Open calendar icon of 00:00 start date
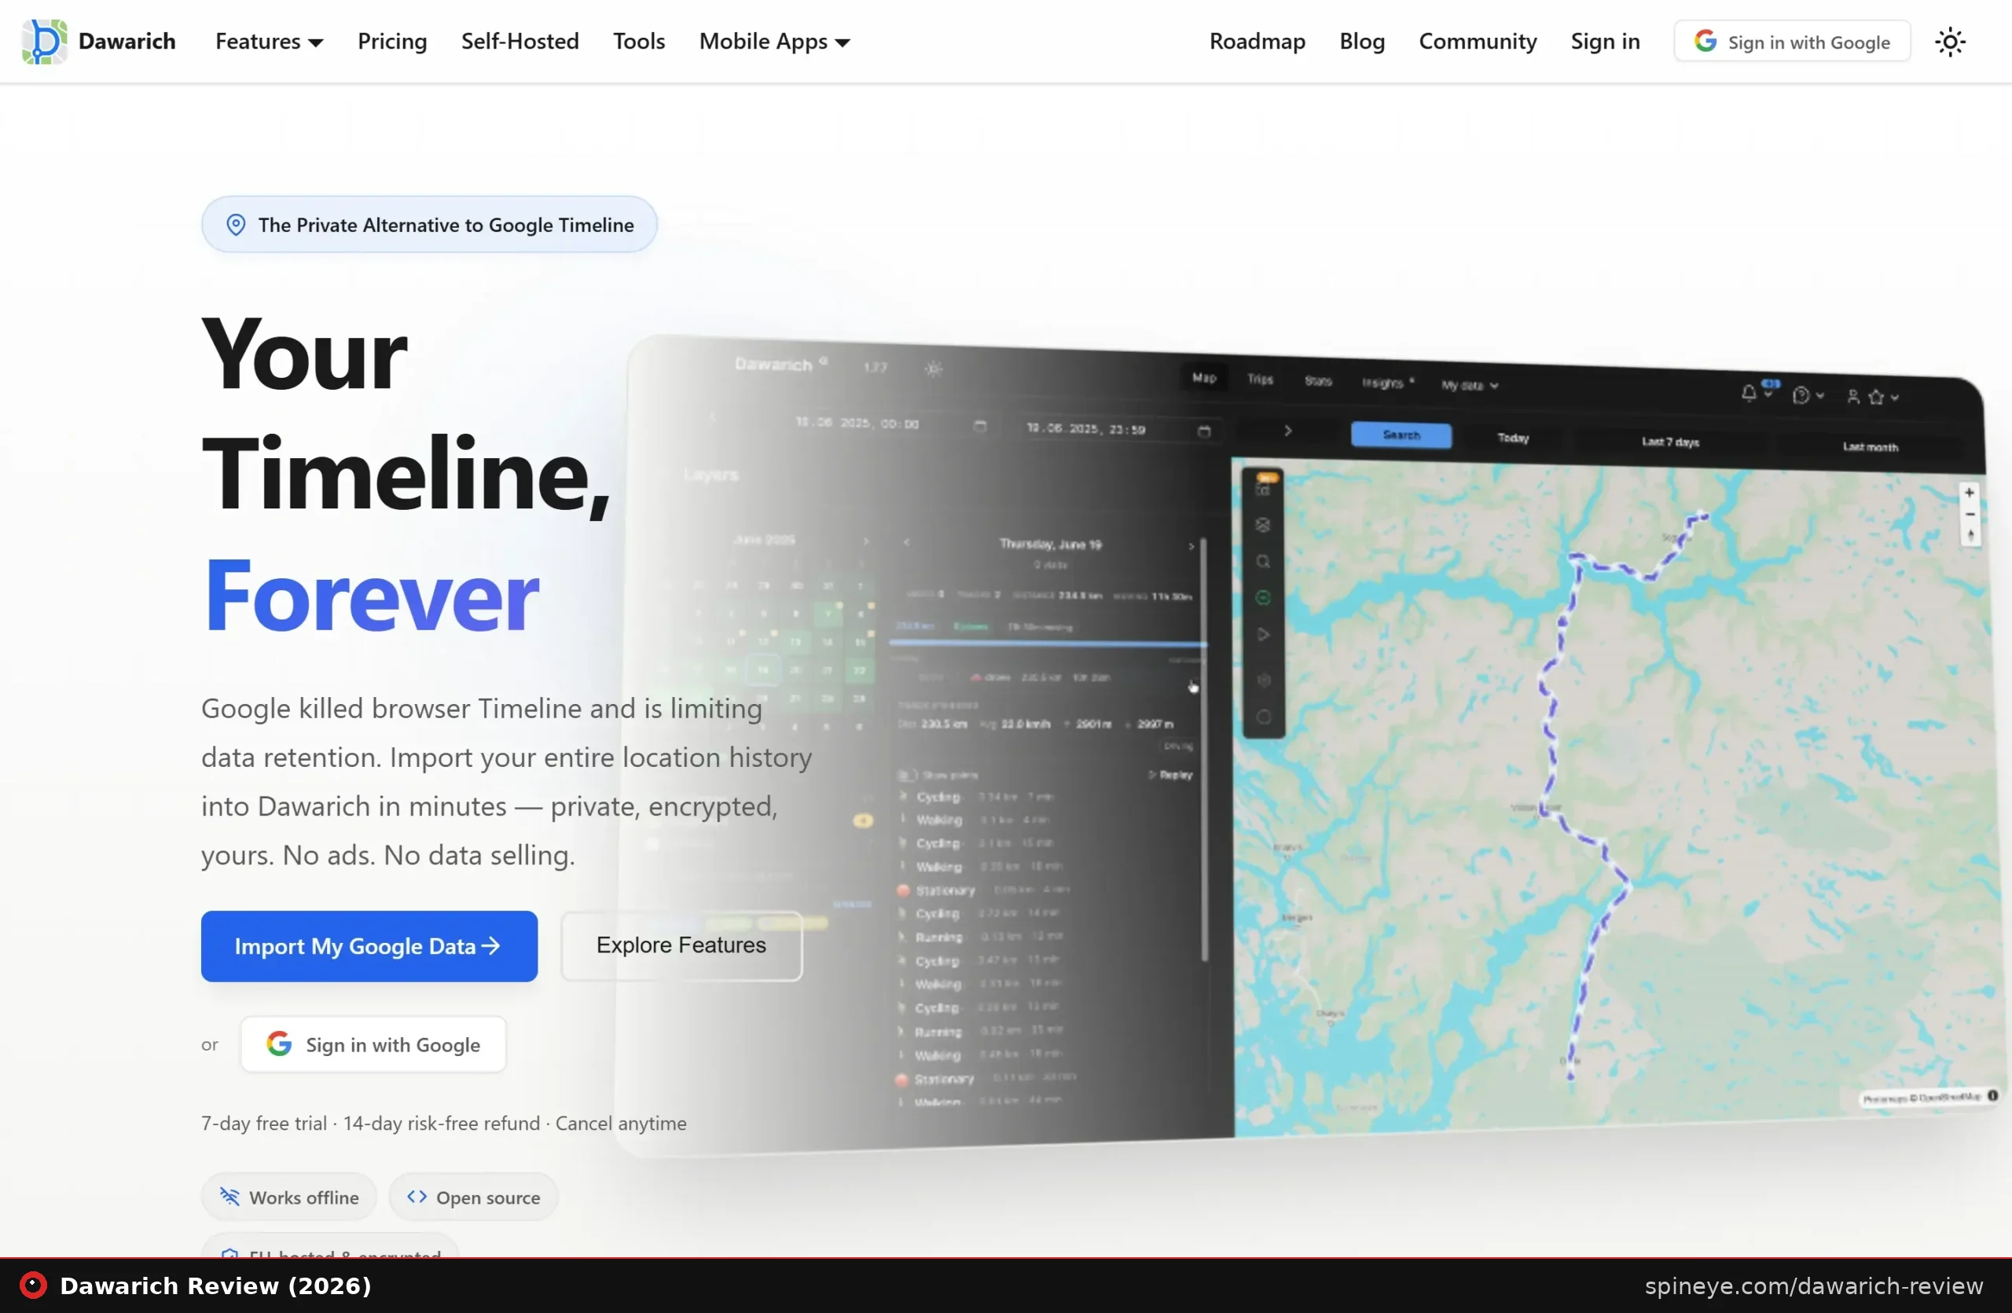This screenshot has width=2012, height=1313. pyautogui.click(x=980, y=426)
